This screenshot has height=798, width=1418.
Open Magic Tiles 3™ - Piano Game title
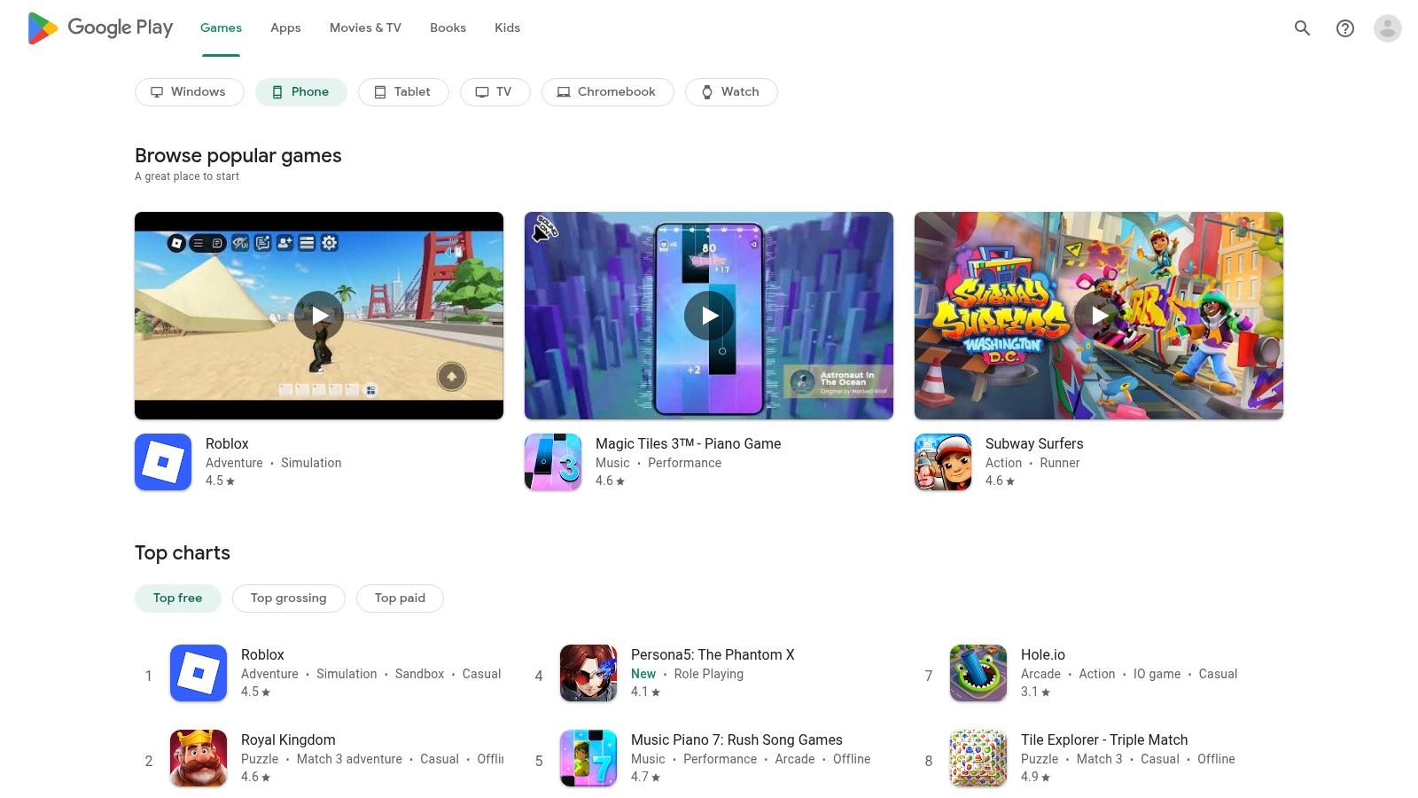pos(688,444)
